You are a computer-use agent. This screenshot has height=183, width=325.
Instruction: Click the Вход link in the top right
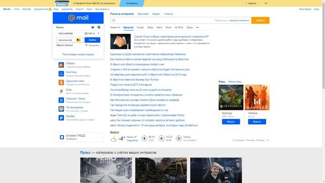click(x=316, y=9)
